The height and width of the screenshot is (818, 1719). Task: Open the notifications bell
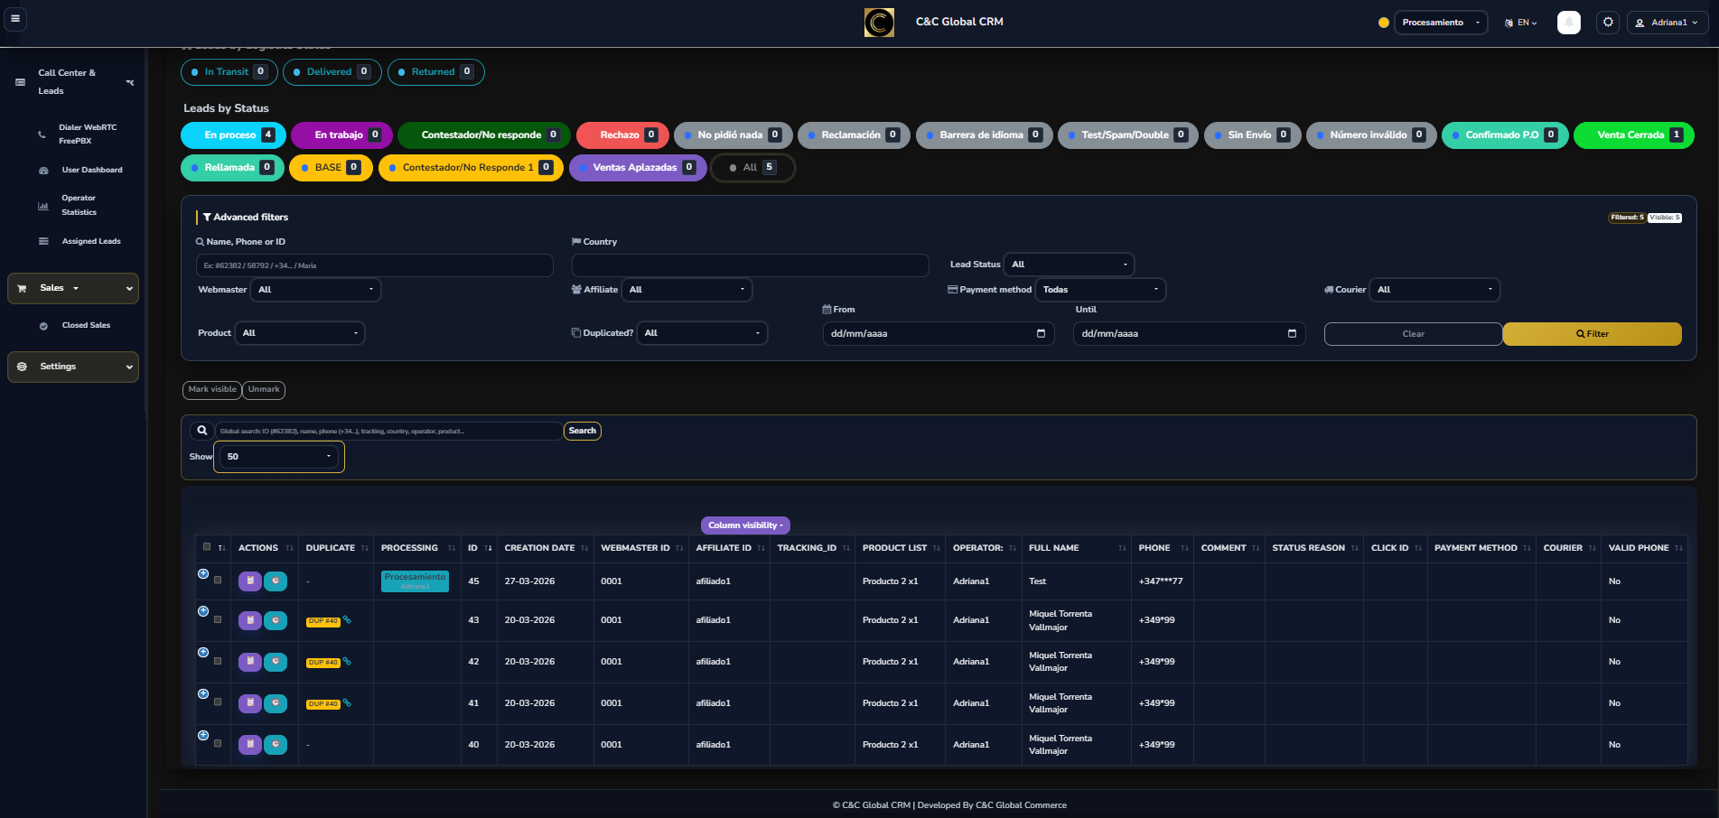coord(1568,23)
